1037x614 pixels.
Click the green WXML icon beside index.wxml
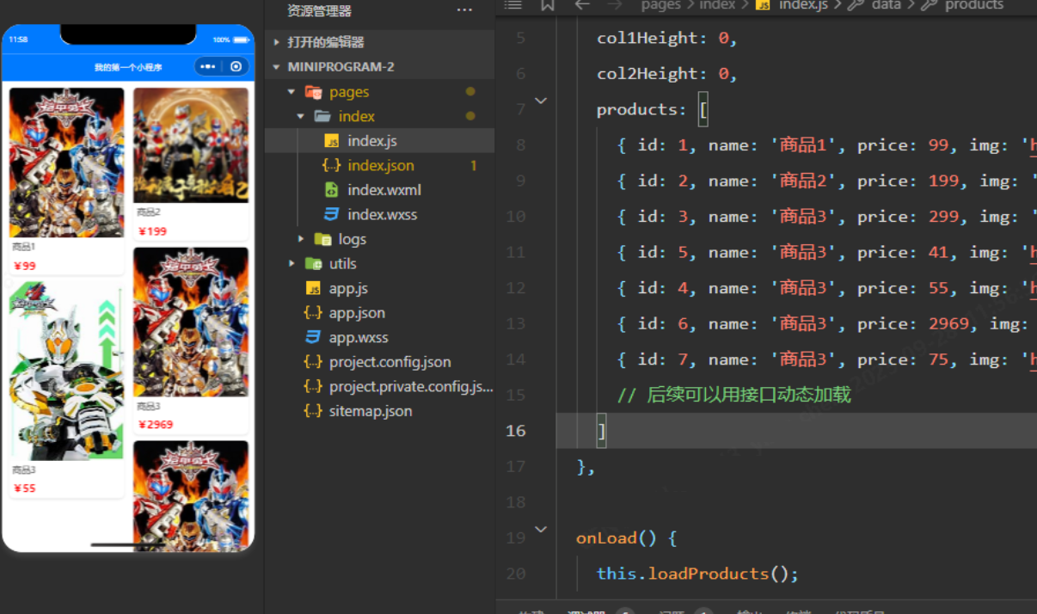tap(331, 190)
